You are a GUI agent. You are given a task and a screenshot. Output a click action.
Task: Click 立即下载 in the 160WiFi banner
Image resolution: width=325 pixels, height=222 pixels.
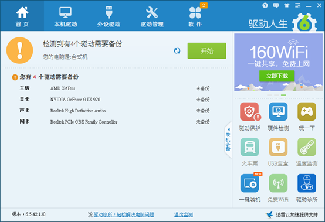pyautogui.click(x=277, y=76)
